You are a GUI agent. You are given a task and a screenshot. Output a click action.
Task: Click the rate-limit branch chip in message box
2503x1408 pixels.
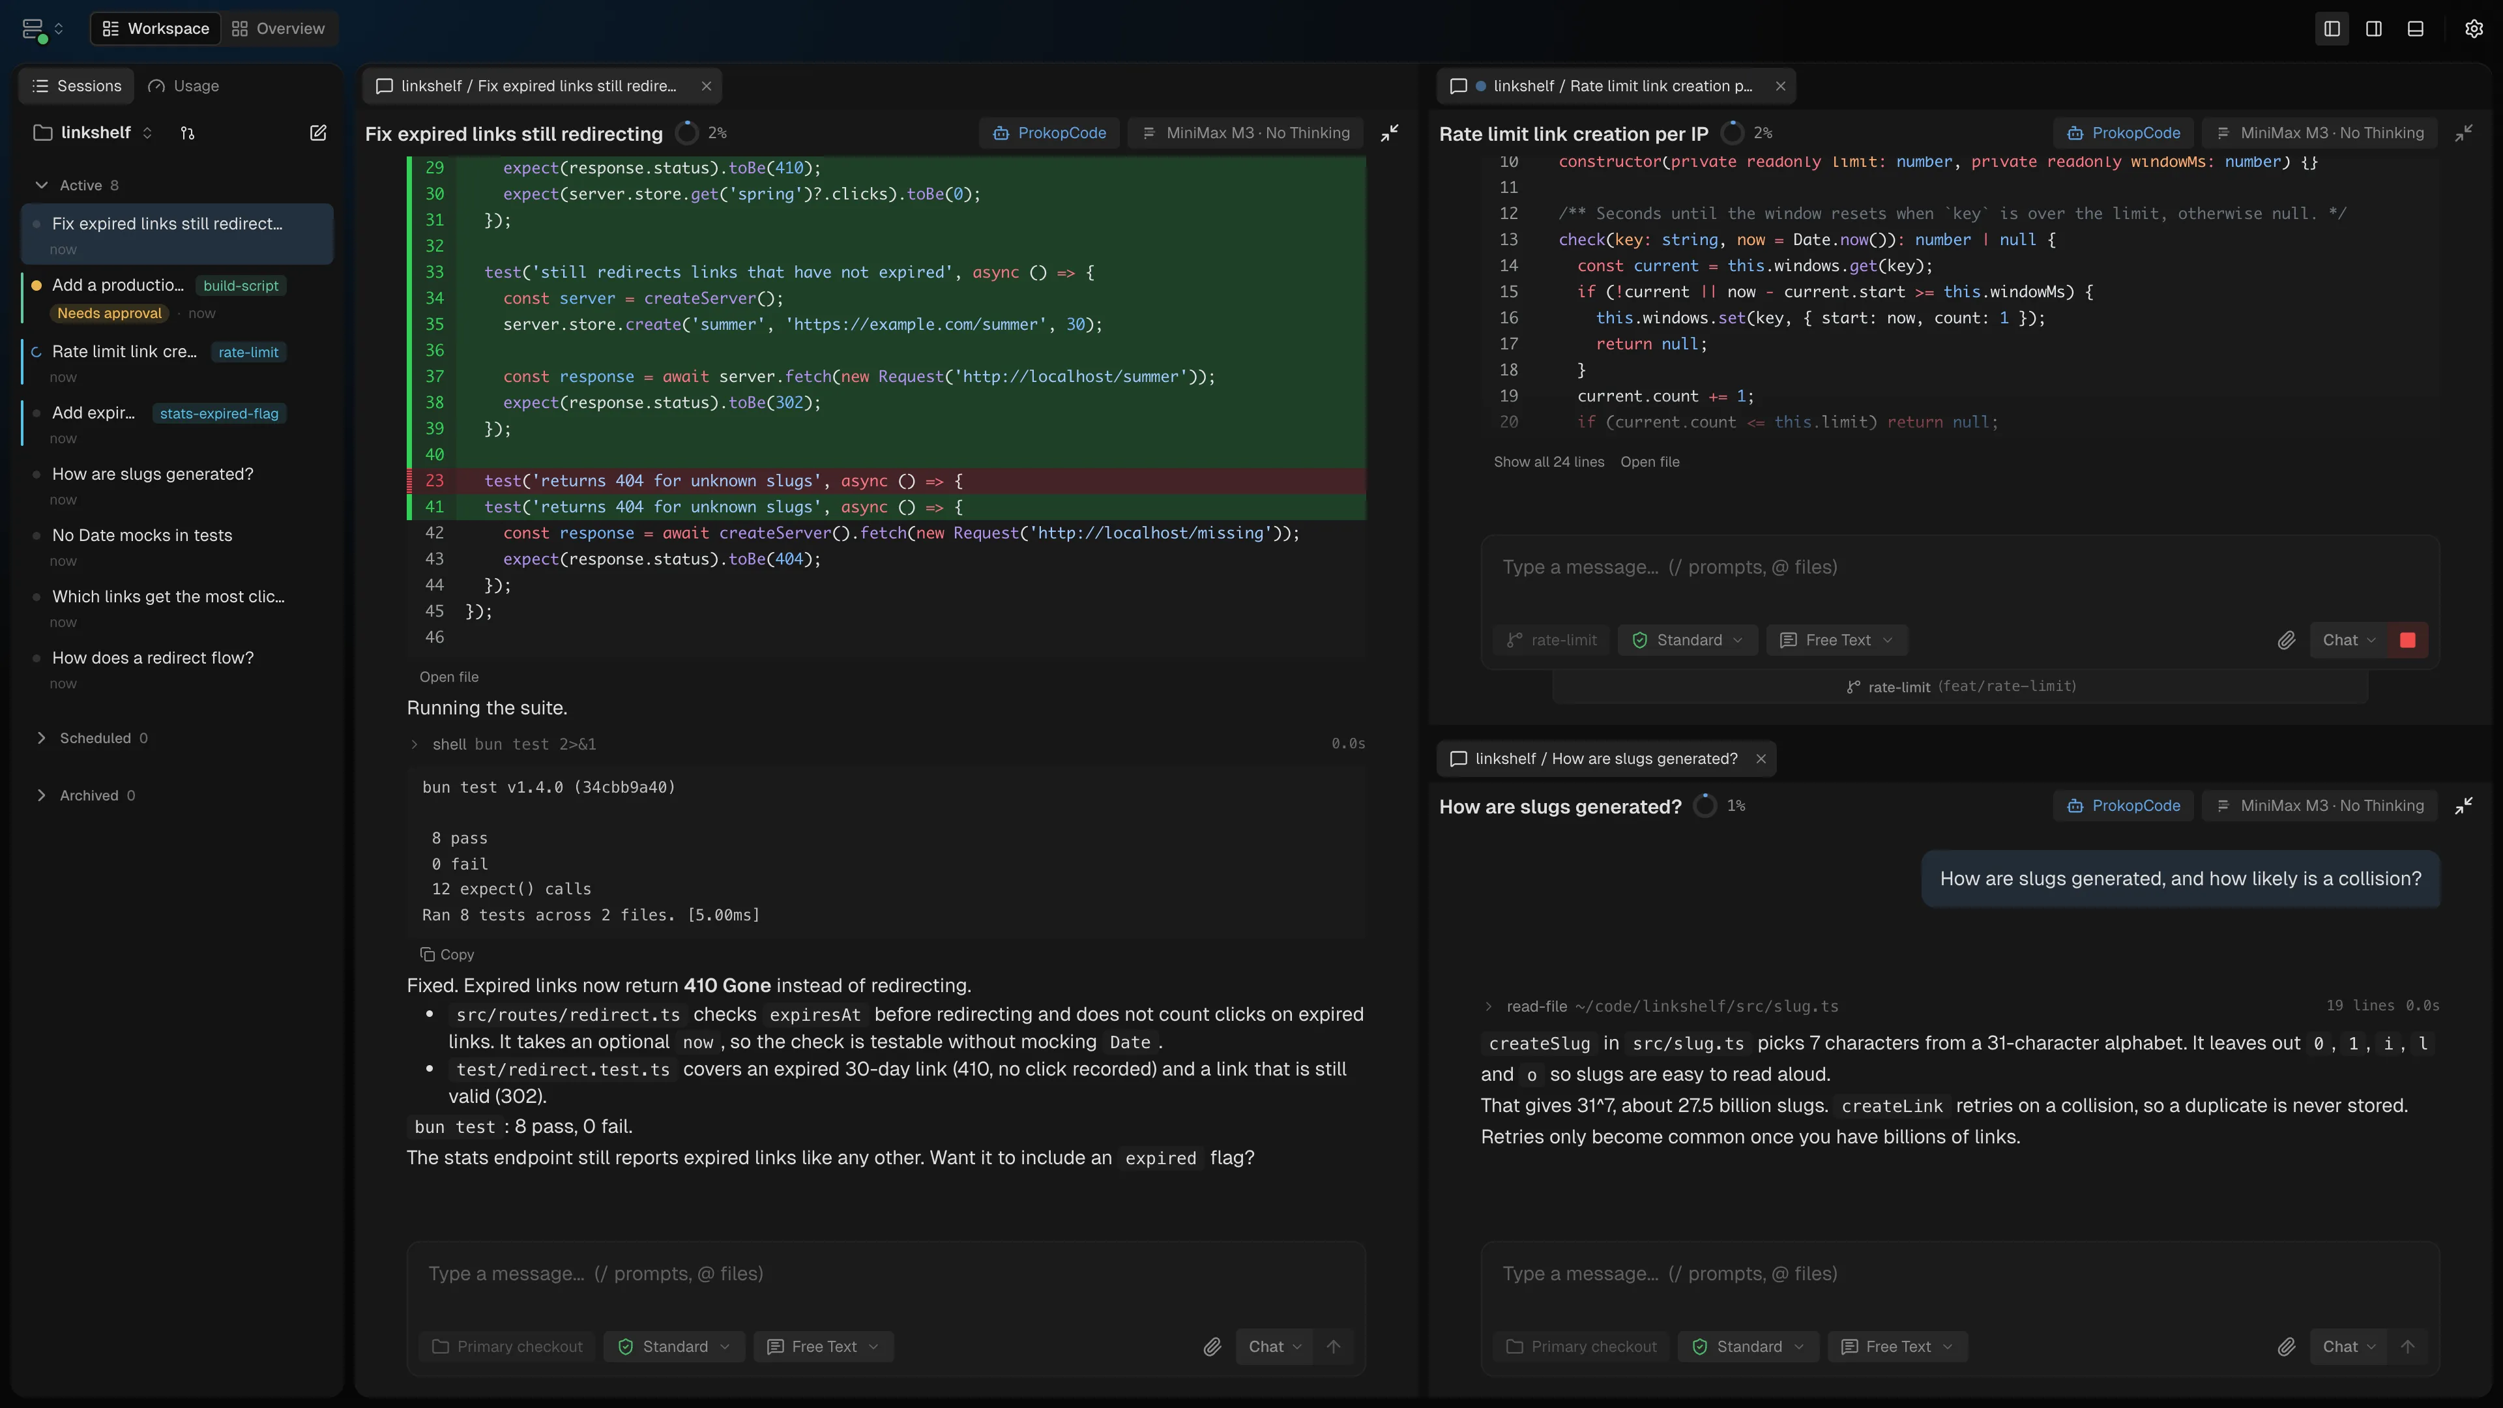[x=1552, y=639]
